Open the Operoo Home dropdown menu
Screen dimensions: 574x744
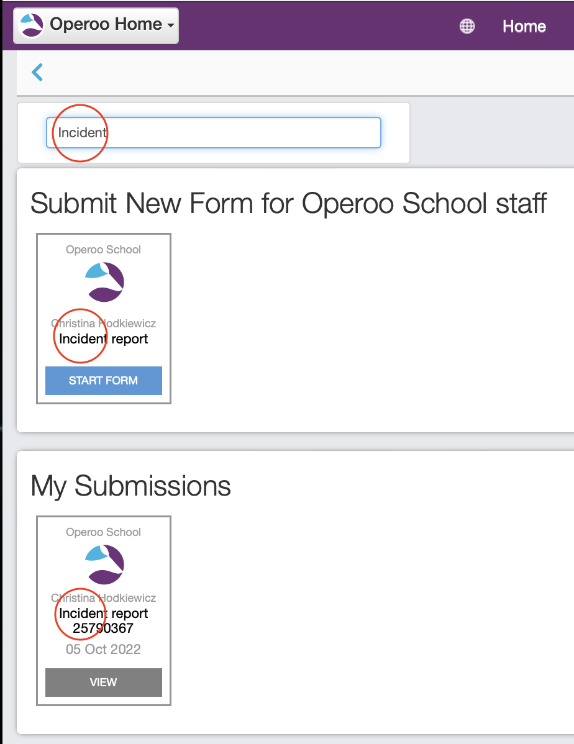[106, 25]
